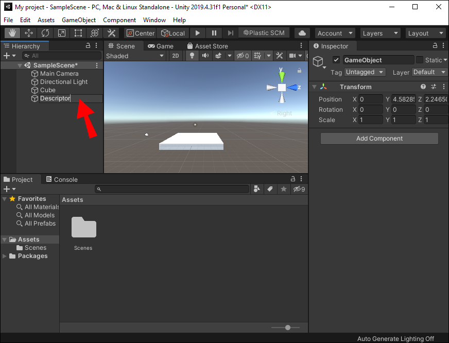Select the Rect Transform tool

coord(78,33)
